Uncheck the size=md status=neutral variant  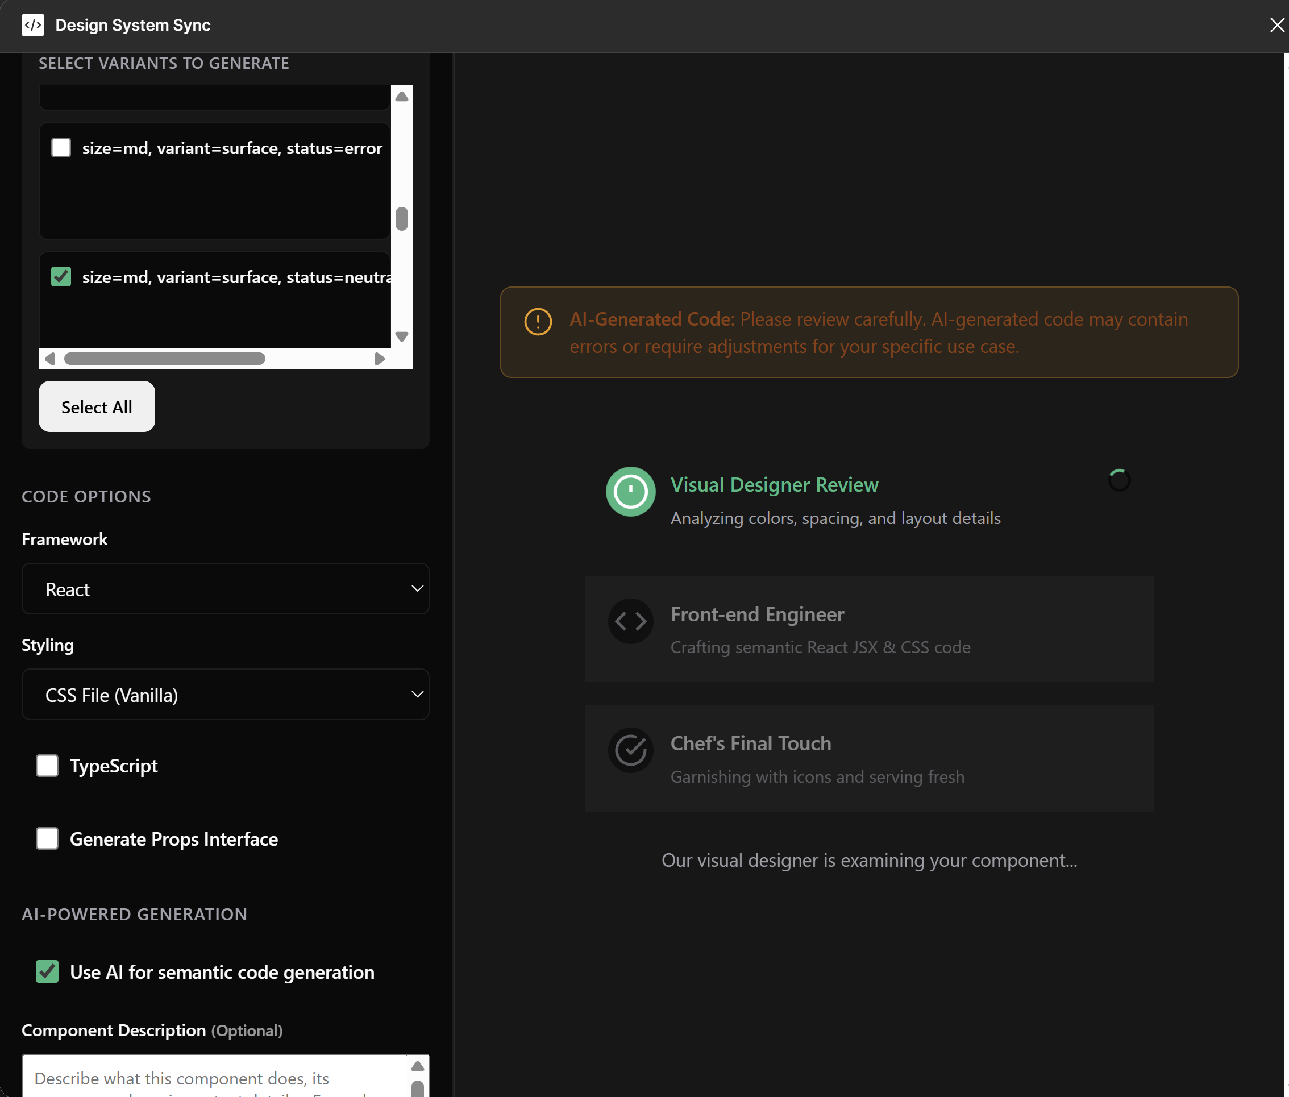click(x=60, y=277)
